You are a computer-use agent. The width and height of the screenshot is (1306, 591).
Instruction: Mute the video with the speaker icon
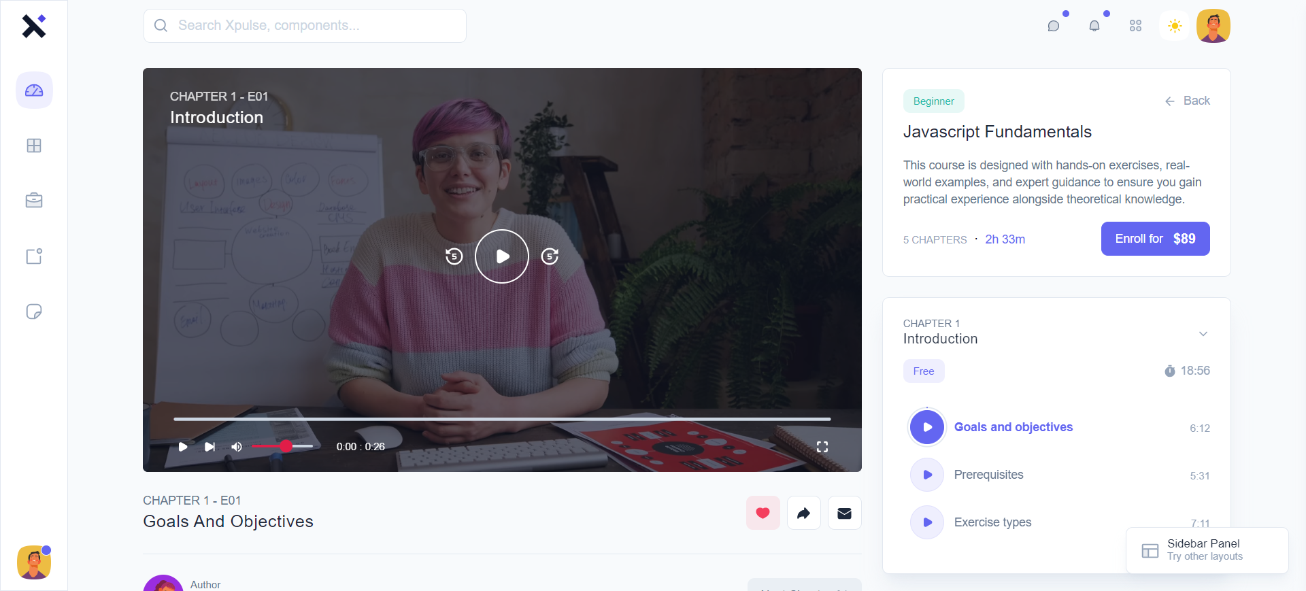[x=237, y=447]
